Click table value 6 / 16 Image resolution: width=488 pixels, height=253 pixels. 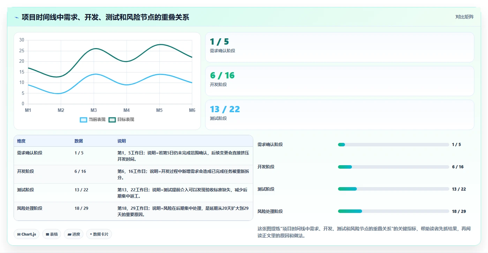[x=80, y=171]
